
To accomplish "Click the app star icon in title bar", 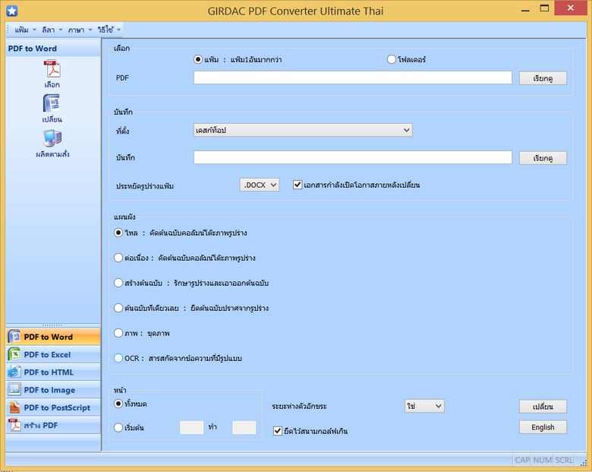I will point(12,11).
